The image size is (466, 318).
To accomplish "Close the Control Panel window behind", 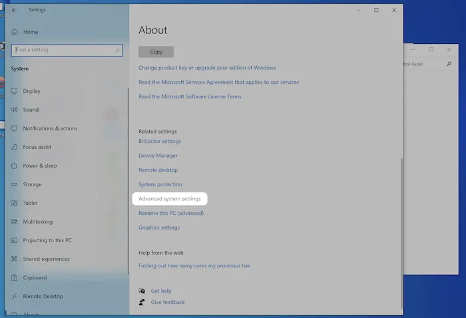I will click(x=449, y=50).
